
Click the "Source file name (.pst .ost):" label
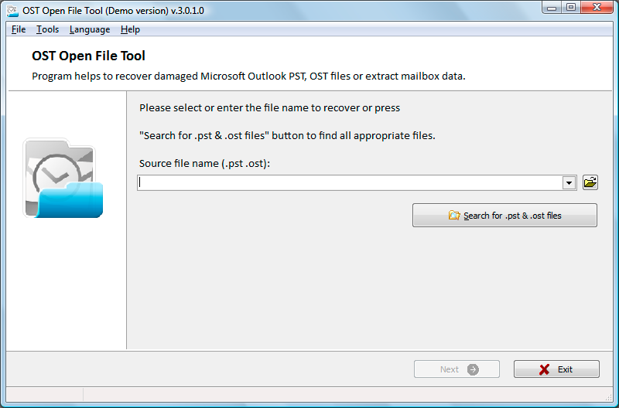click(x=204, y=163)
